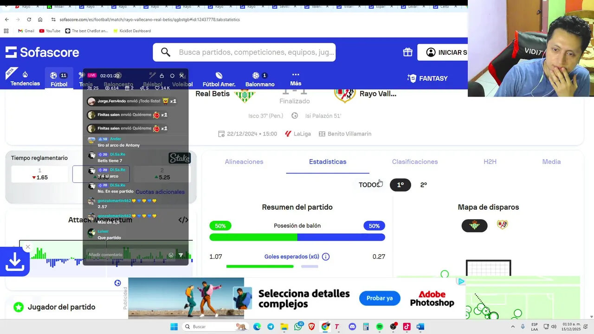Click the Añadir comentario field
The height and width of the screenshot is (334, 594).
pyautogui.click(x=126, y=255)
